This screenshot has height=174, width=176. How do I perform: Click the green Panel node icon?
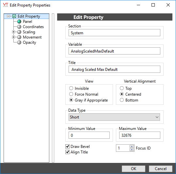pyautogui.click(x=19, y=22)
